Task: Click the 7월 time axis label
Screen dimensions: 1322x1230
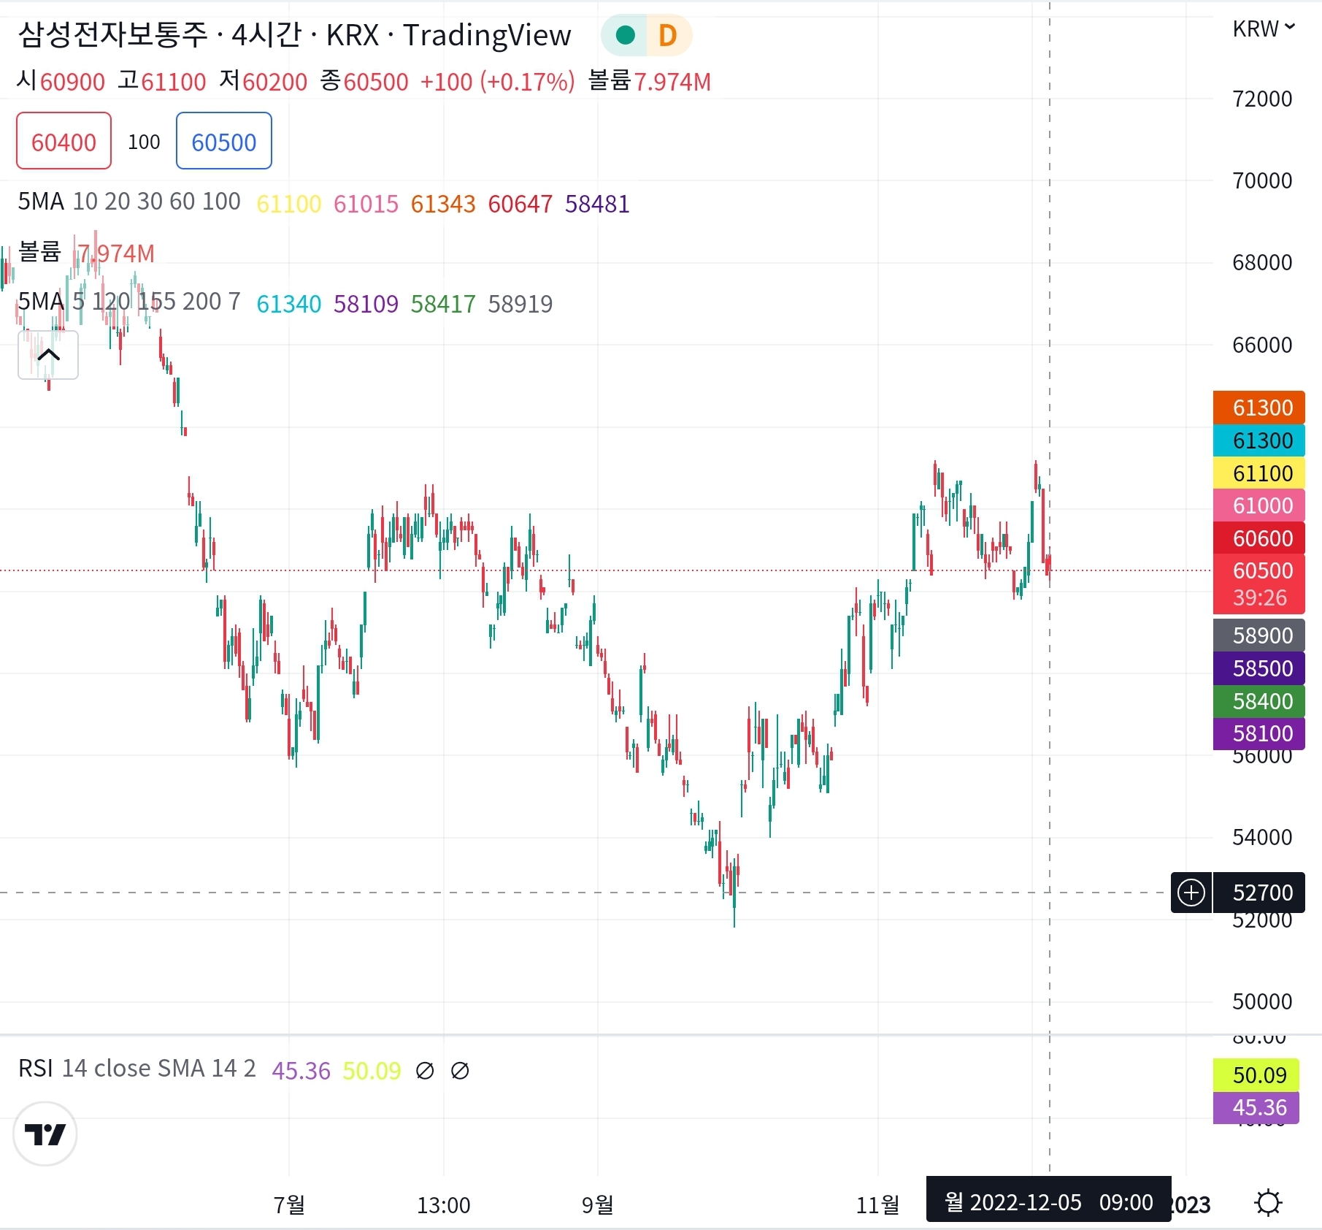Action: tap(289, 1204)
